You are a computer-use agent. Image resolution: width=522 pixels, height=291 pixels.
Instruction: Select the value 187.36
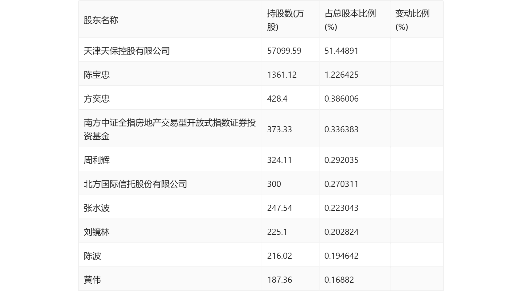tap(279, 280)
